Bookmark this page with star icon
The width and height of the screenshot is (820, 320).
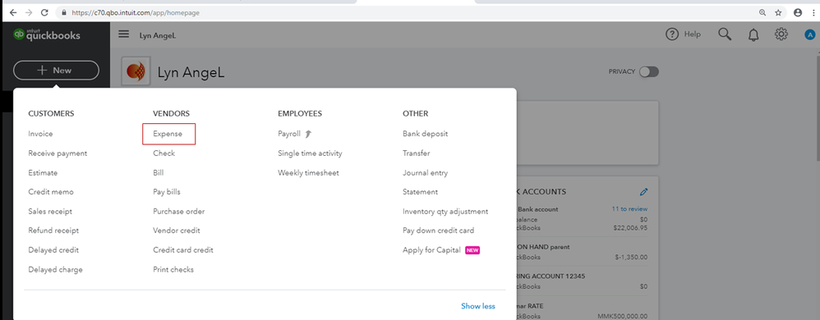778,12
